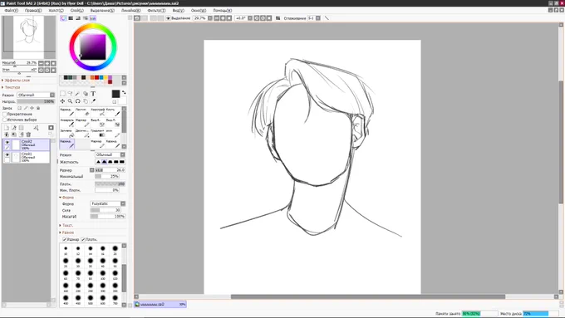Viewport: 565px width, 318px height.
Task: Pick the Акварель watercolor tool
Action: coord(67,122)
